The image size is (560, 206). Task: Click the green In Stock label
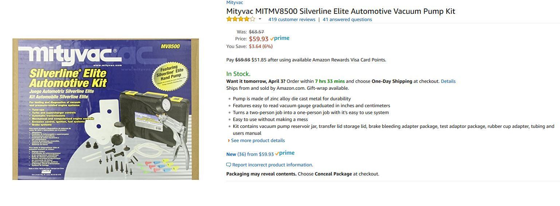pyautogui.click(x=238, y=74)
